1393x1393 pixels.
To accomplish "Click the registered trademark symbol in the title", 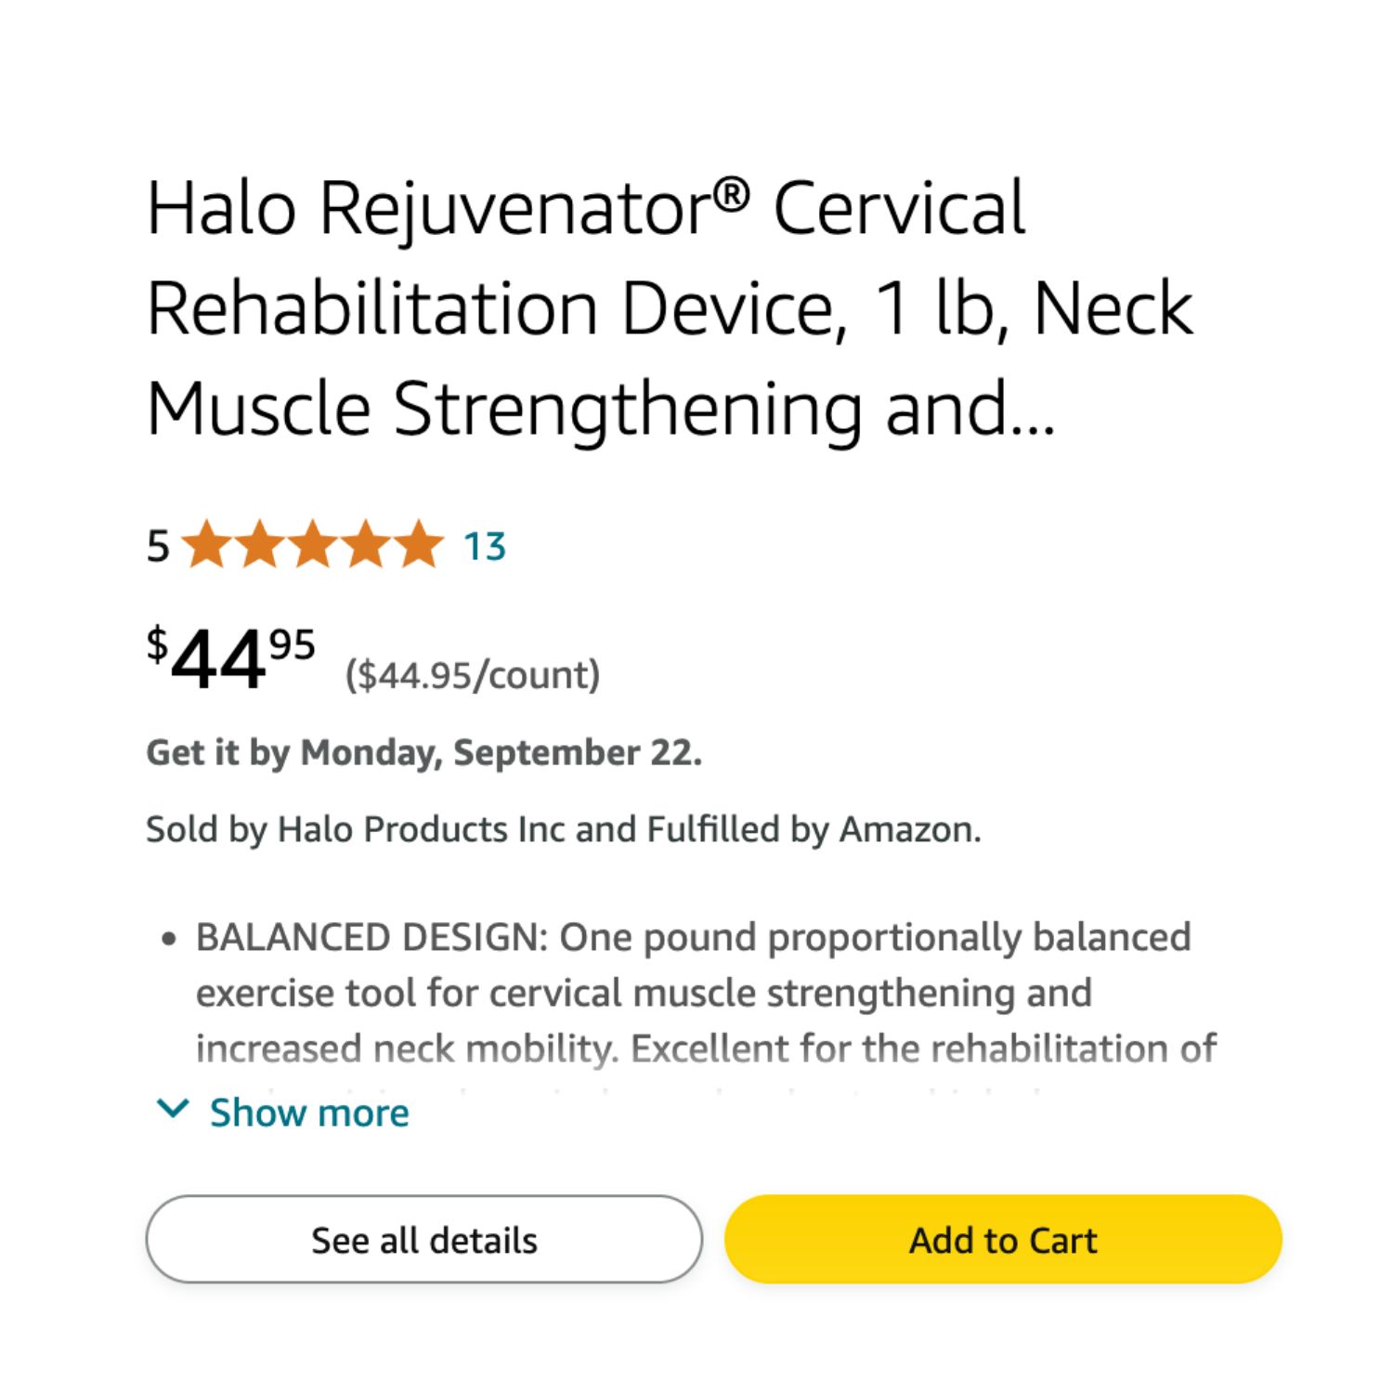I will tap(733, 196).
